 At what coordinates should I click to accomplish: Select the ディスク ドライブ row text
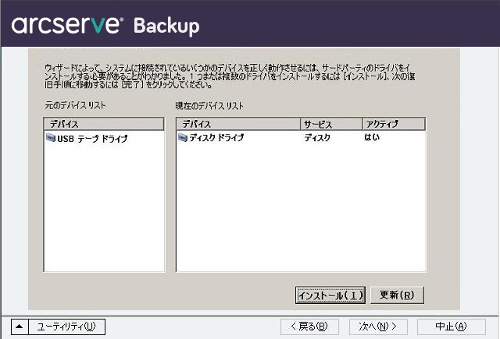click(x=216, y=138)
